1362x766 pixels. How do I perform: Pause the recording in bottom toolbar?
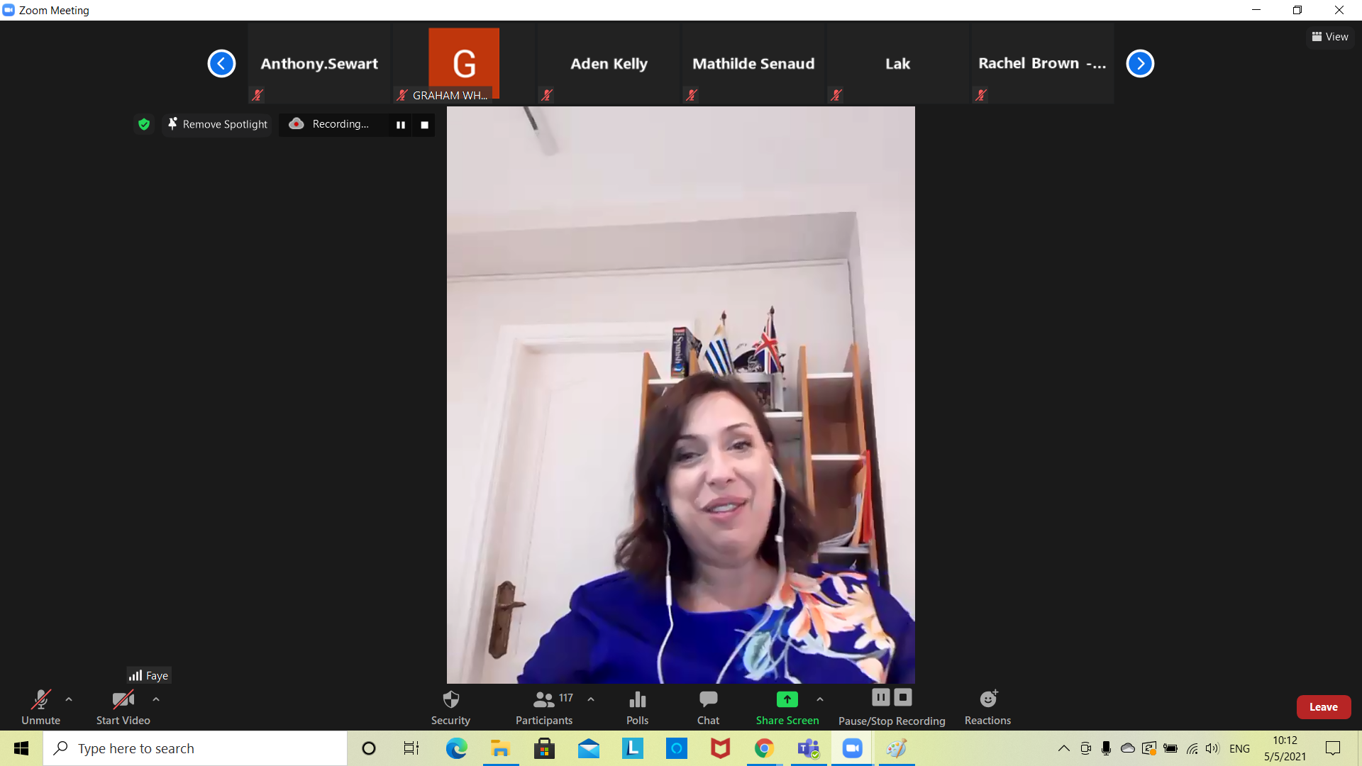(x=880, y=697)
